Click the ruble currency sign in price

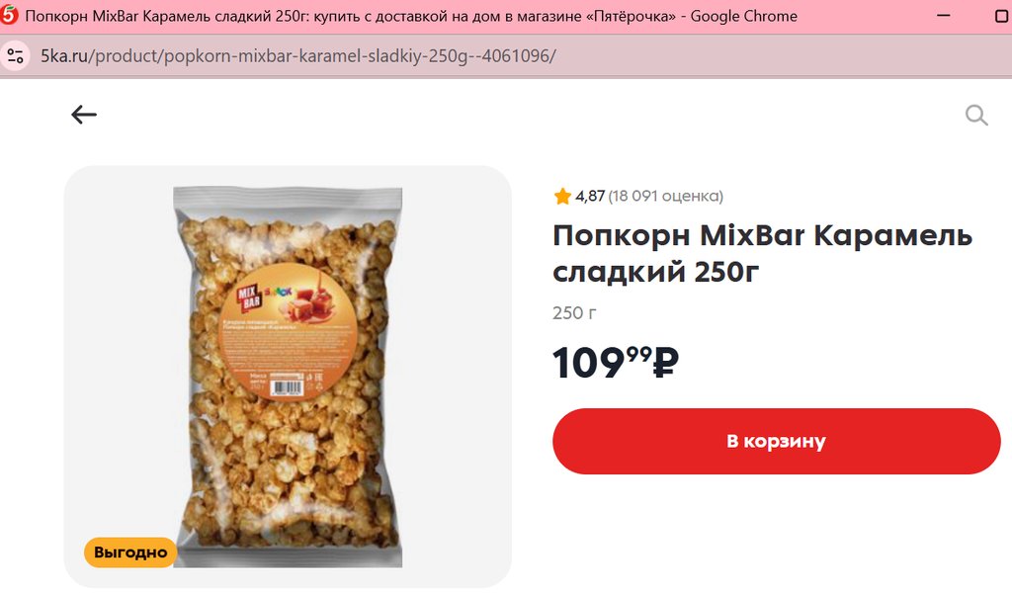point(665,363)
